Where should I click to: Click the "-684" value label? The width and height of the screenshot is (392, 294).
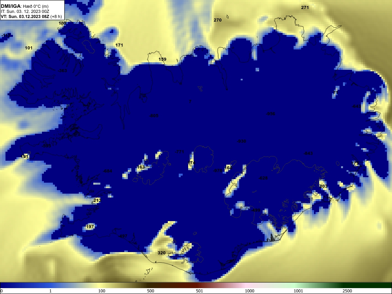pyautogui.click(x=107, y=171)
